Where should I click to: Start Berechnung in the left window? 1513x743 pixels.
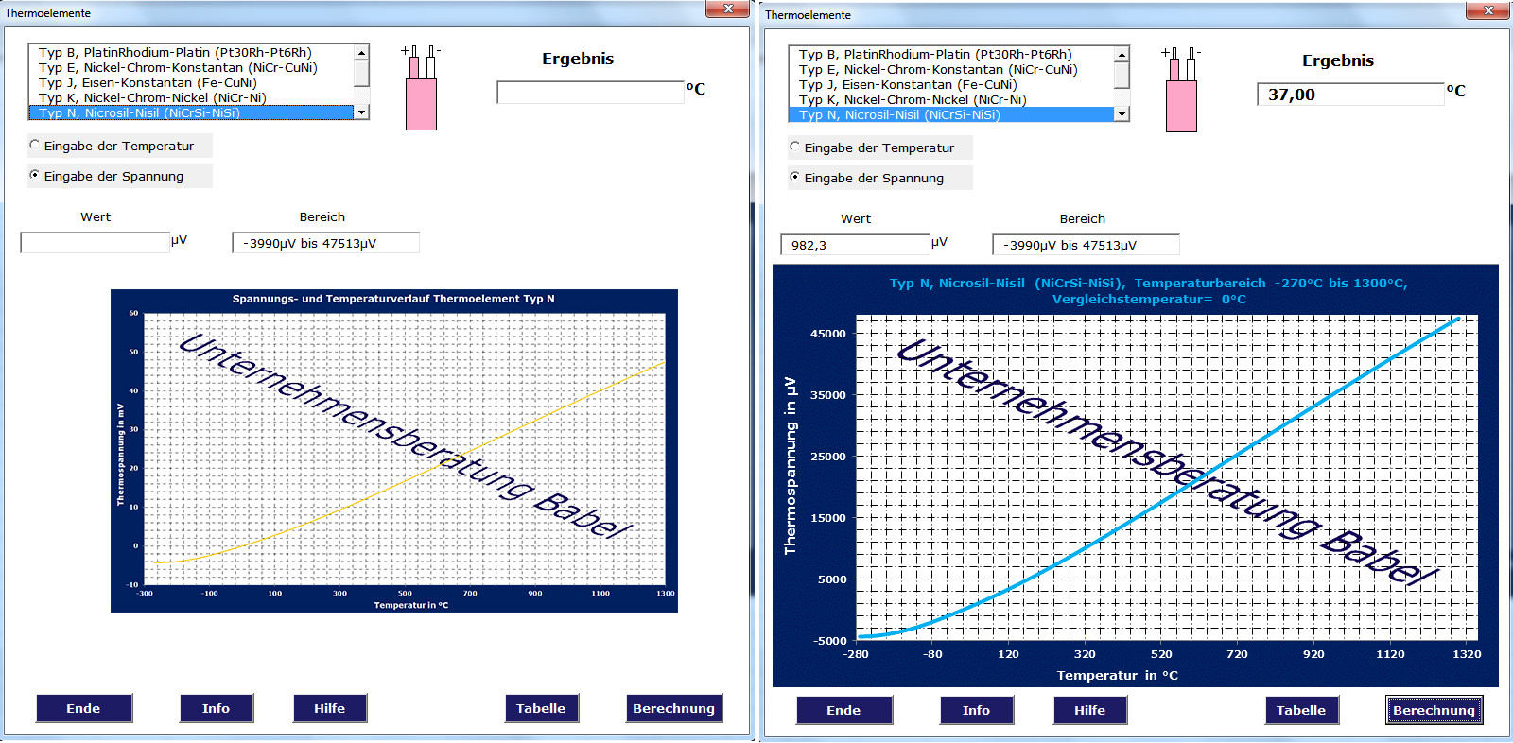click(674, 708)
